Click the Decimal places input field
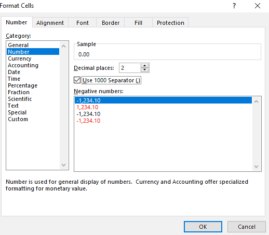Image resolution: width=269 pixels, height=235 pixels. 130,68
